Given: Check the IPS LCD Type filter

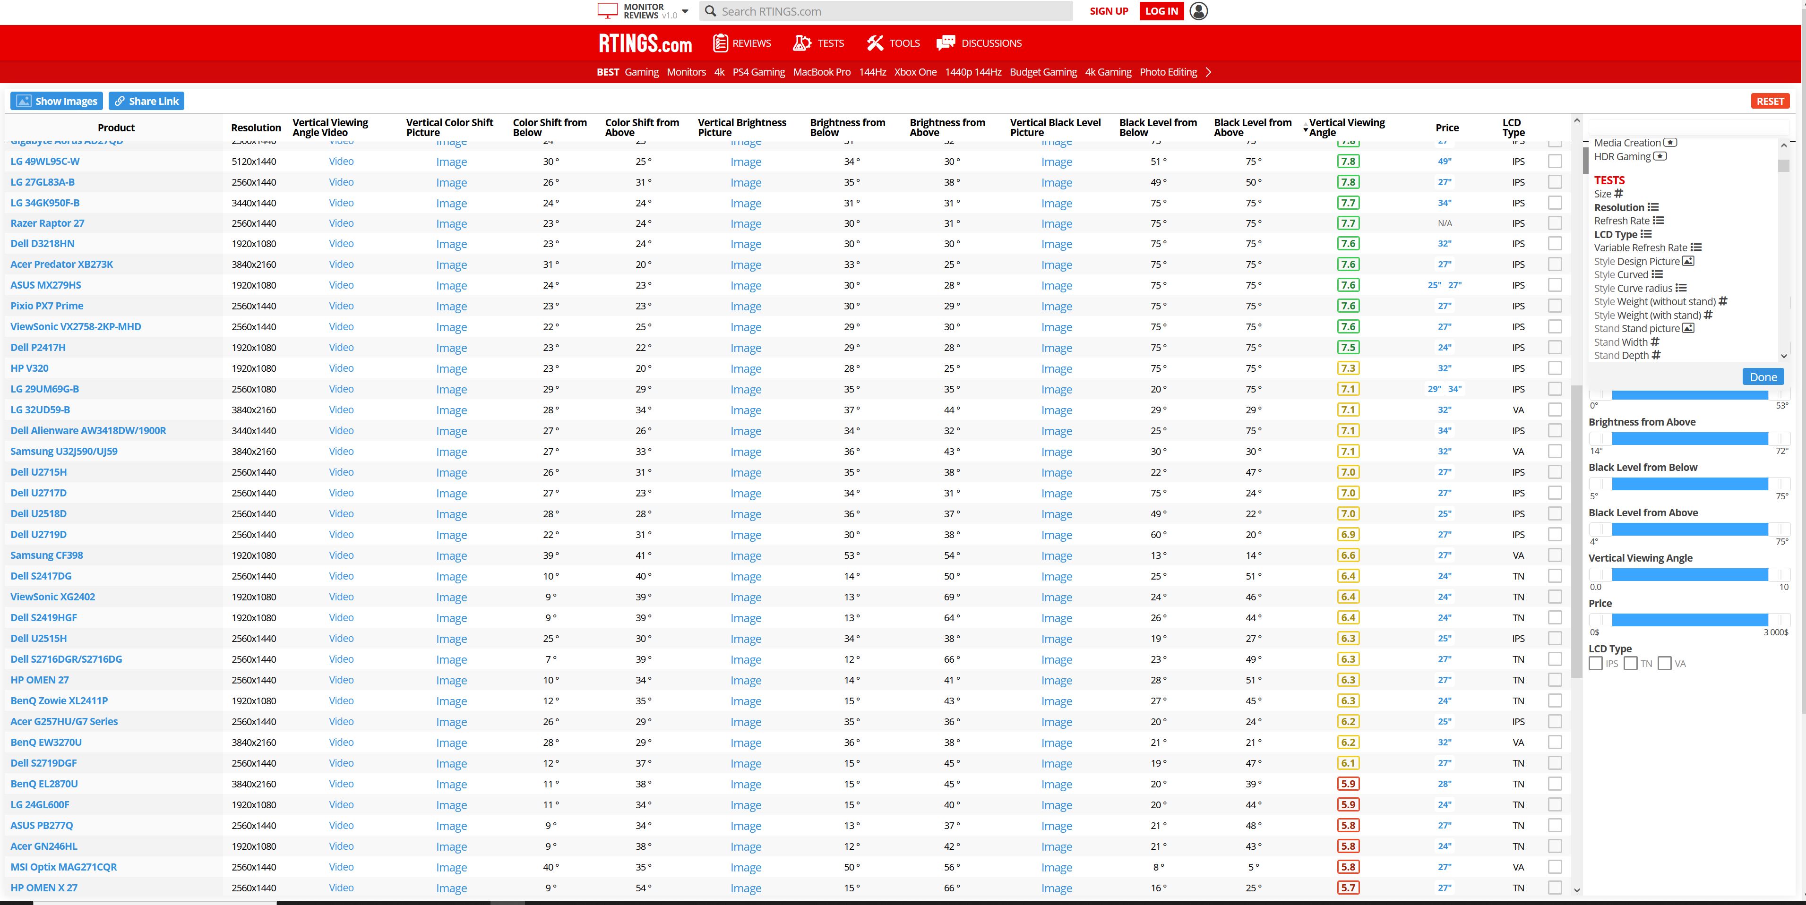Looking at the screenshot, I should (1596, 663).
